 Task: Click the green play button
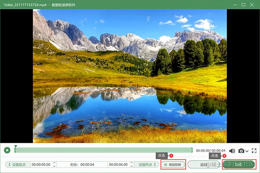point(7,150)
